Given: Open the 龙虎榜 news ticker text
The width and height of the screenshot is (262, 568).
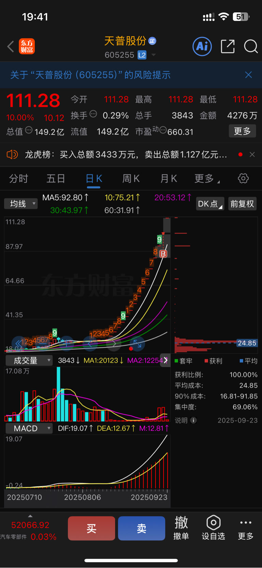Looking at the screenshot, I should click(x=126, y=155).
